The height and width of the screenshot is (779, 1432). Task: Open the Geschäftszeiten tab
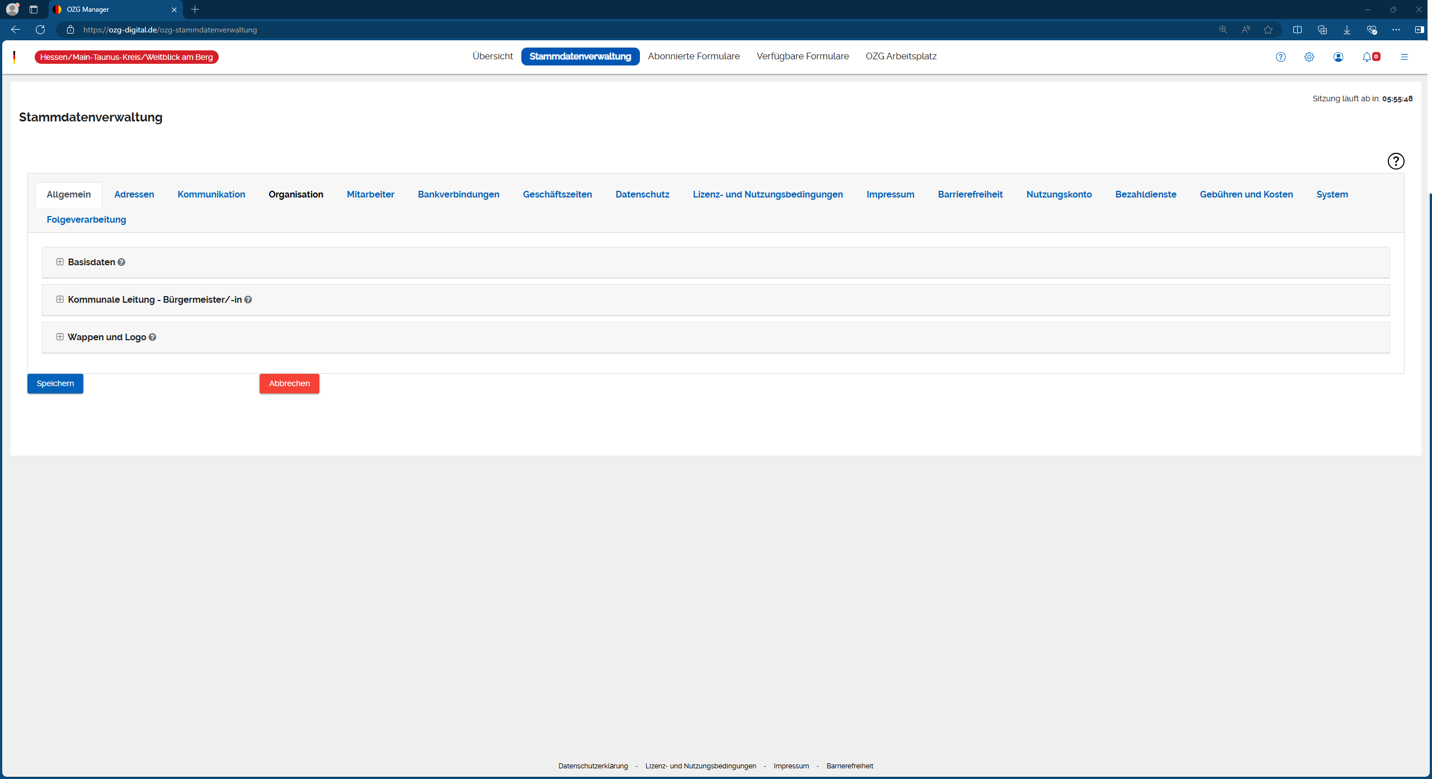557,194
